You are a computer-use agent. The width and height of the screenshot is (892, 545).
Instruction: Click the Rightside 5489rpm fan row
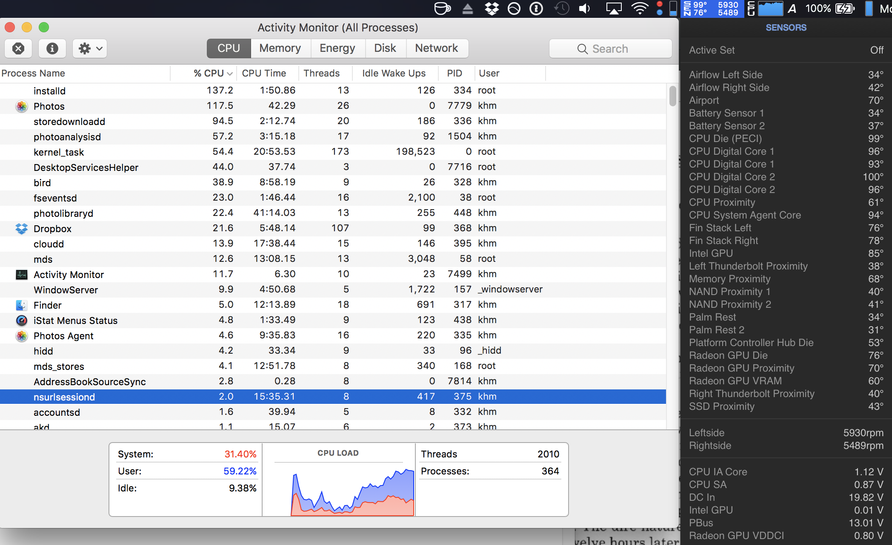point(786,446)
